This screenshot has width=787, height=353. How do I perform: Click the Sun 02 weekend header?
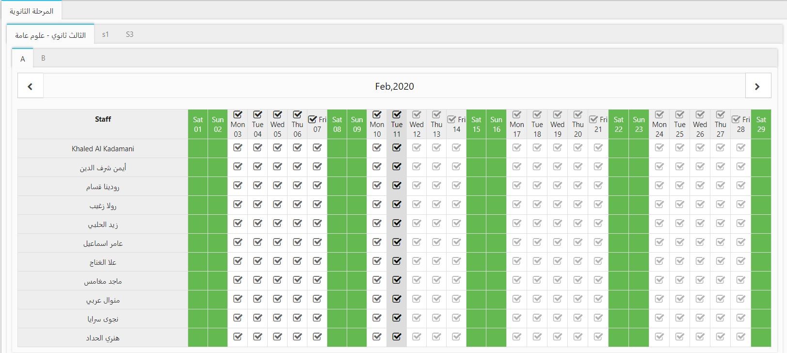[x=218, y=124]
